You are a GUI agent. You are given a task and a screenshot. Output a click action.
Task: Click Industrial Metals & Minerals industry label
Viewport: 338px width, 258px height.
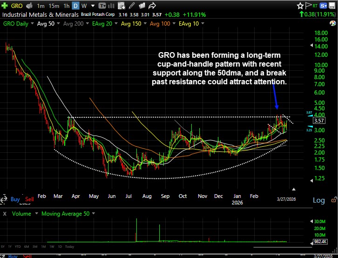pos(41,14)
